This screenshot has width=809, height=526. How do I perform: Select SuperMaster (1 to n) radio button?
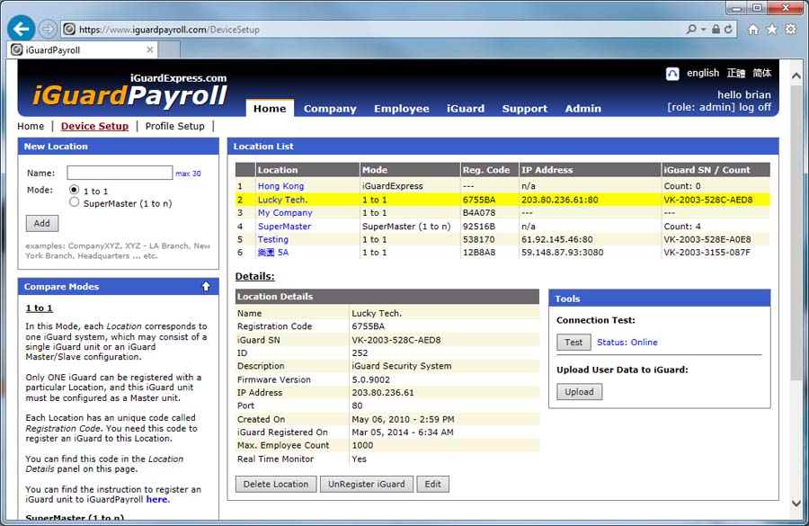coord(75,202)
